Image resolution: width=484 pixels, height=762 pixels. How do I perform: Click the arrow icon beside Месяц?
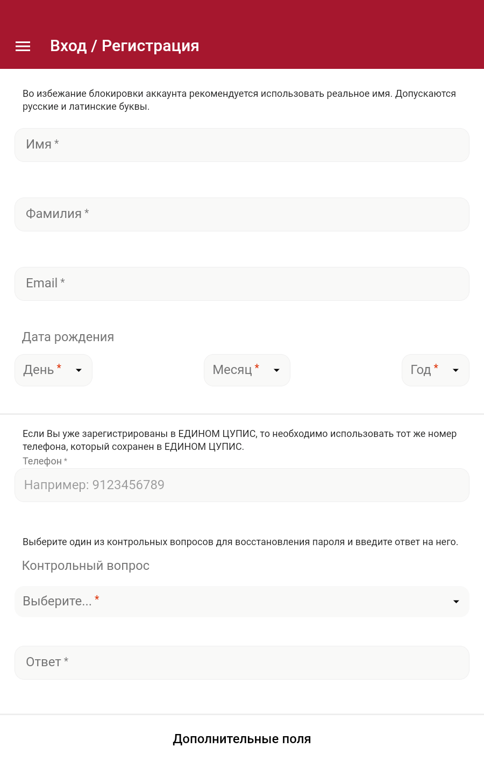[277, 370]
